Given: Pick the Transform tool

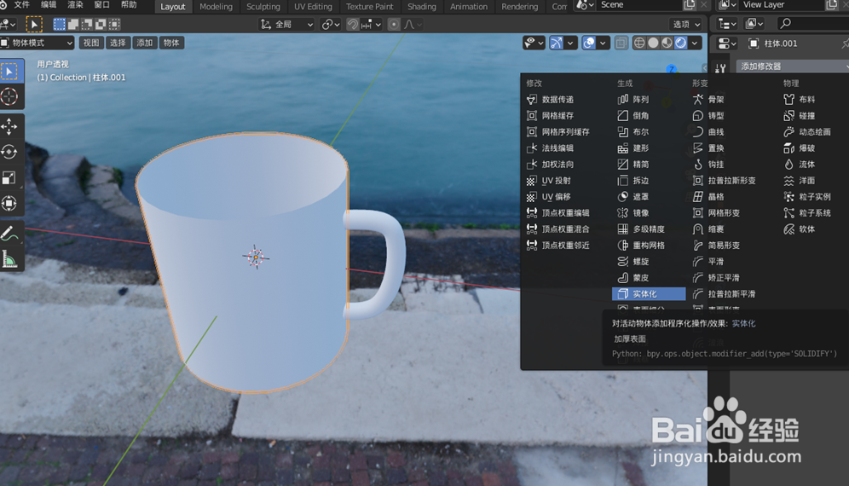Looking at the screenshot, I should point(9,203).
